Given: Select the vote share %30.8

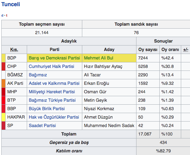Looking at the screenshot, I should [167, 67].
